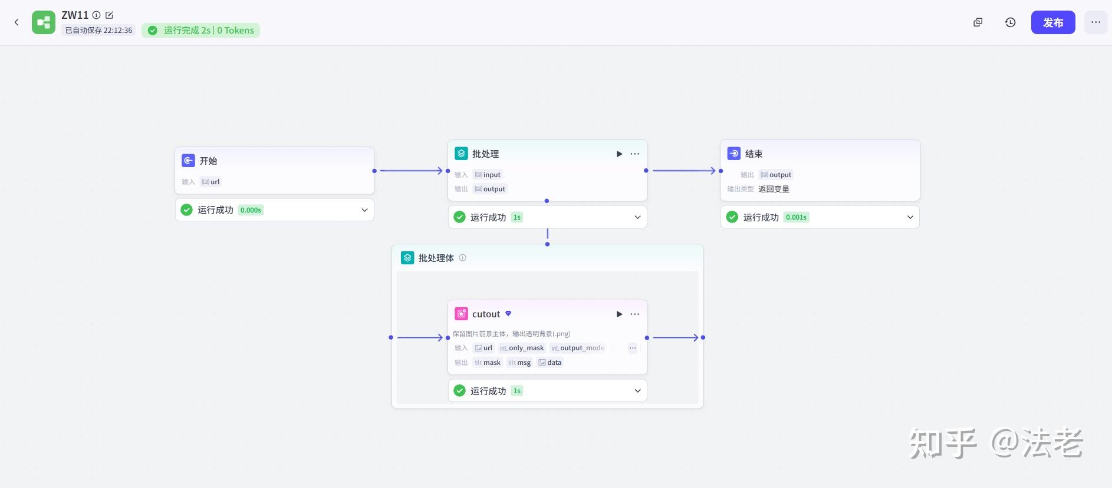Viewport: 1112px width, 488px height.
Task: Click the ZW11 workflow info icon
Action: pyautogui.click(x=97, y=15)
